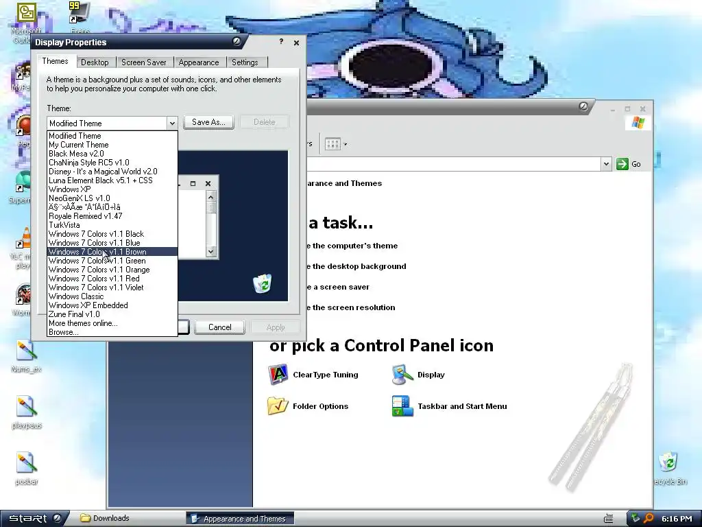Open the Views button dropdown arrow
702x527 pixels.
[x=346, y=144]
